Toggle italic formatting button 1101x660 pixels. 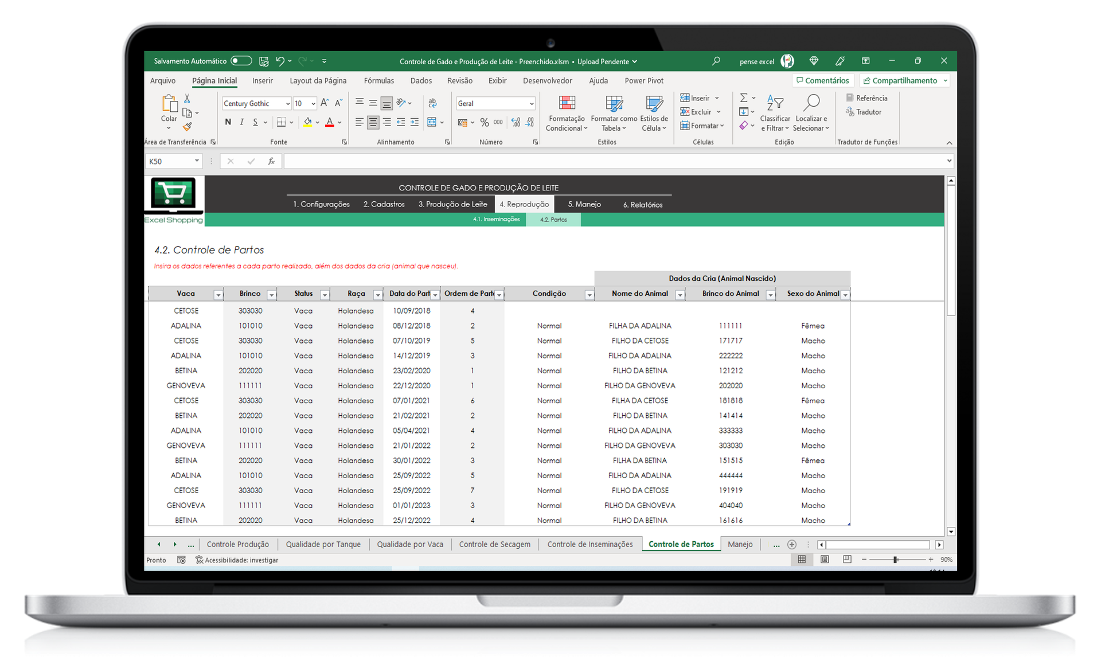tap(242, 122)
